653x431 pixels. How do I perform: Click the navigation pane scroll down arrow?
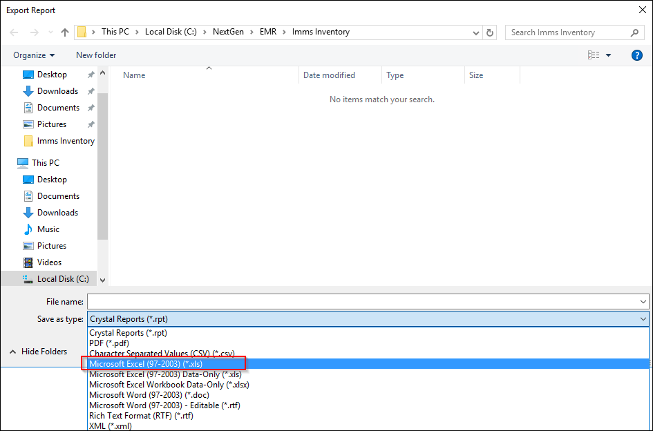[102, 280]
